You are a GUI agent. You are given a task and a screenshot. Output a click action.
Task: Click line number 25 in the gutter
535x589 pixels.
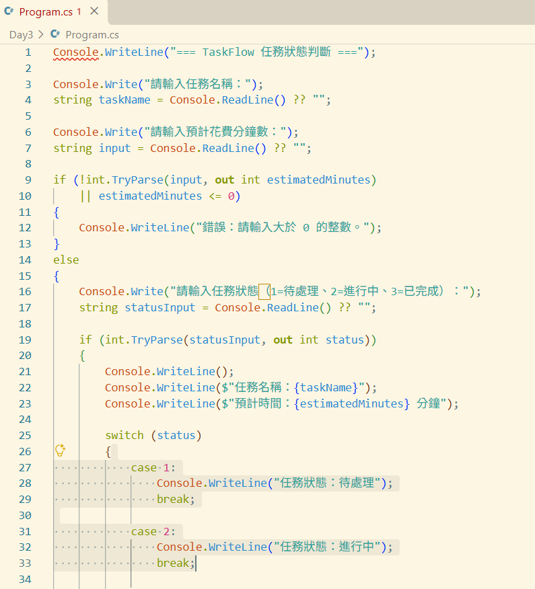pos(25,436)
